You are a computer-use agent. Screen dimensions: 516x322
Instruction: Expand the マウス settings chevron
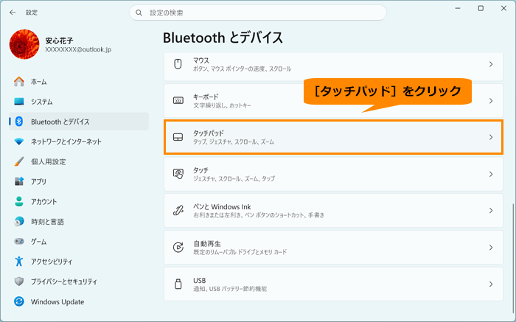[491, 64]
